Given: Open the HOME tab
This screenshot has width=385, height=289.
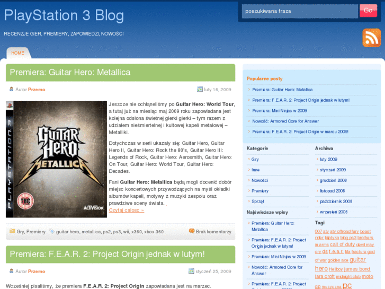Looking at the screenshot, I should coord(17,53).
